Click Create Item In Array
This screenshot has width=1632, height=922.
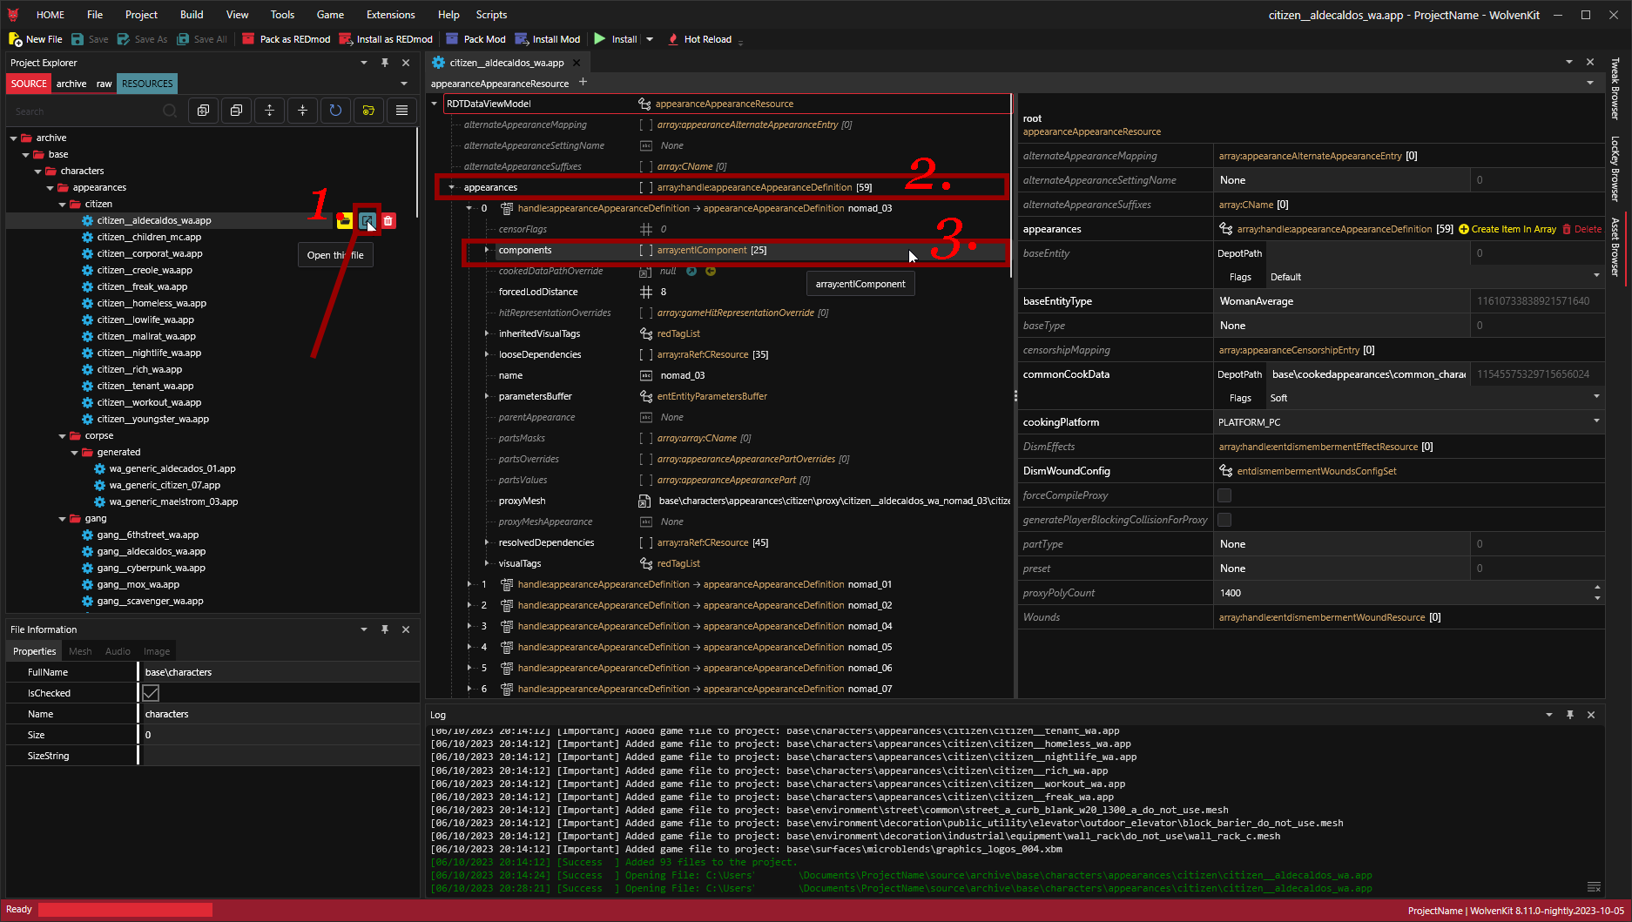click(1507, 229)
